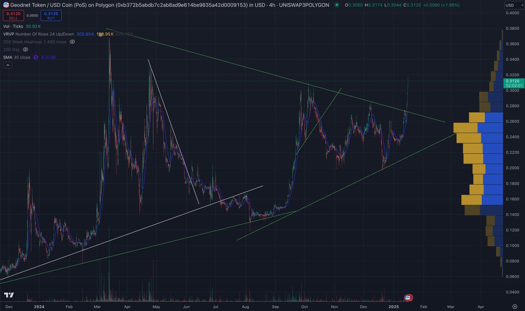Select the 200 Week Heatmap legend name
This screenshot has width=525, height=311.
pyautogui.click(x=35, y=42)
